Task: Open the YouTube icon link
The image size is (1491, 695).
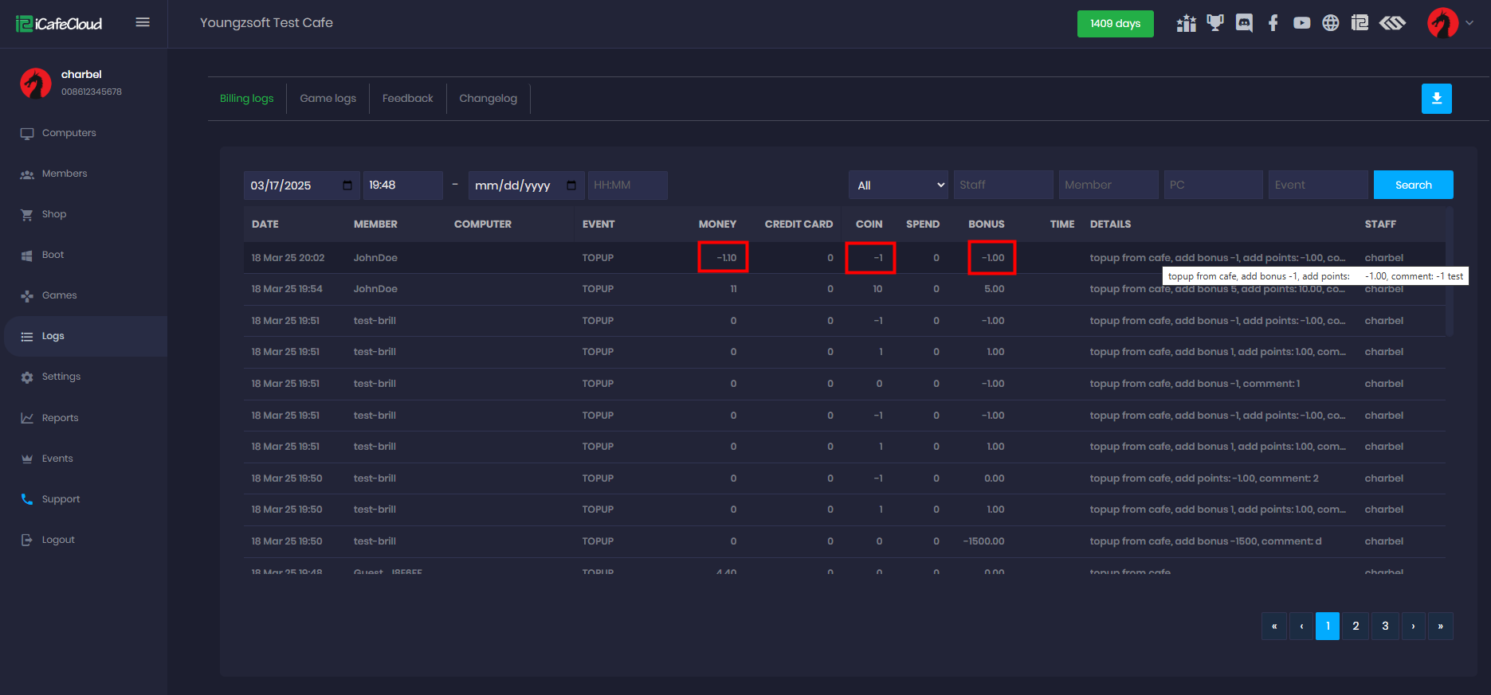Action: tap(1301, 23)
